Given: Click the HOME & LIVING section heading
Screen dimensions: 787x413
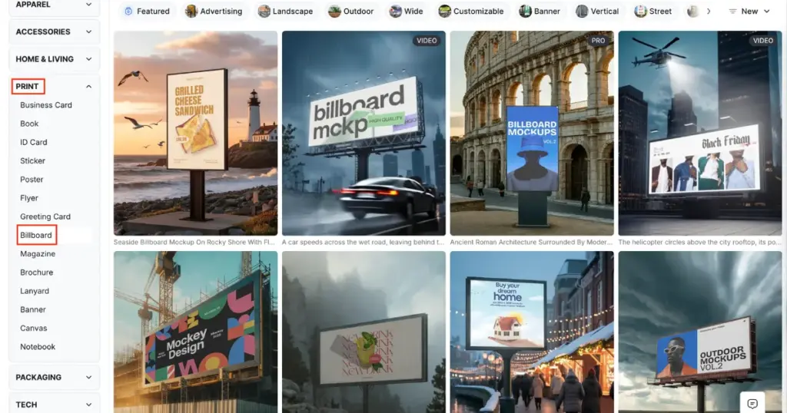Looking at the screenshot, I should (x=45, y=59).
